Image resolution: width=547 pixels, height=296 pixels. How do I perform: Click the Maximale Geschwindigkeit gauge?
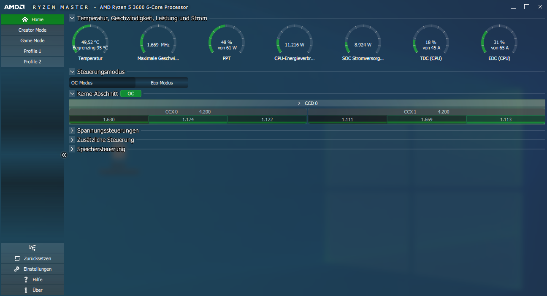coord(158,42)
